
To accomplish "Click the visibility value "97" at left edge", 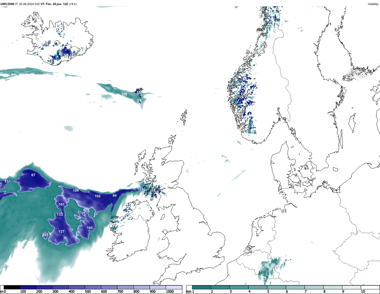I will tap(7, 181).
